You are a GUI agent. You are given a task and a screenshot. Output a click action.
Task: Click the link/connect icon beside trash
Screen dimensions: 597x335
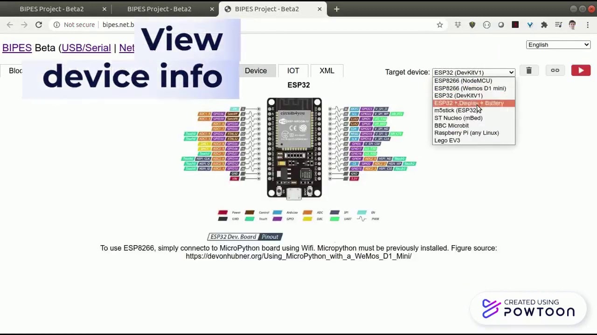tap(555, 70)
